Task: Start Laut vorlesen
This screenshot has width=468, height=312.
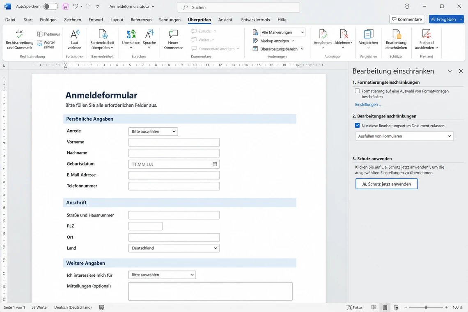Action: tap(74, 39)
